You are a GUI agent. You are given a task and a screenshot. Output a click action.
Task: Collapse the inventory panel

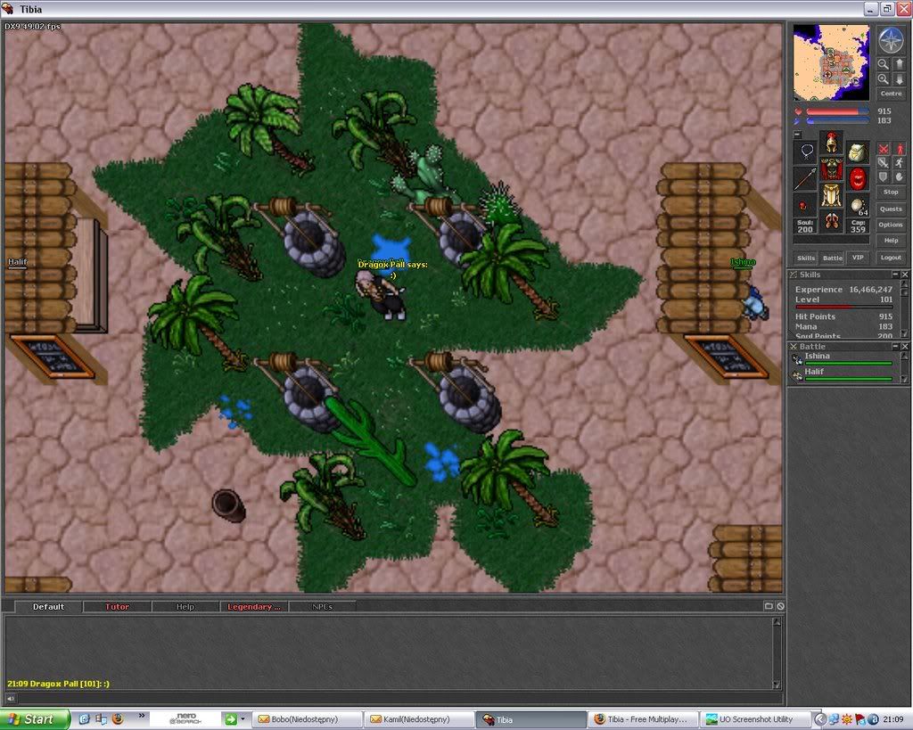797,135
